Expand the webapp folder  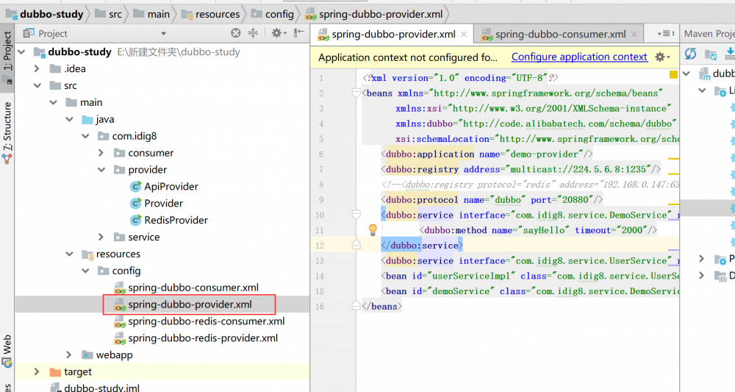[x=69, y=355]
